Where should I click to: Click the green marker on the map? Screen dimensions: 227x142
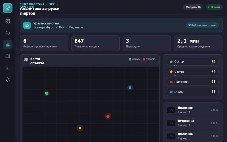[47, 93]
